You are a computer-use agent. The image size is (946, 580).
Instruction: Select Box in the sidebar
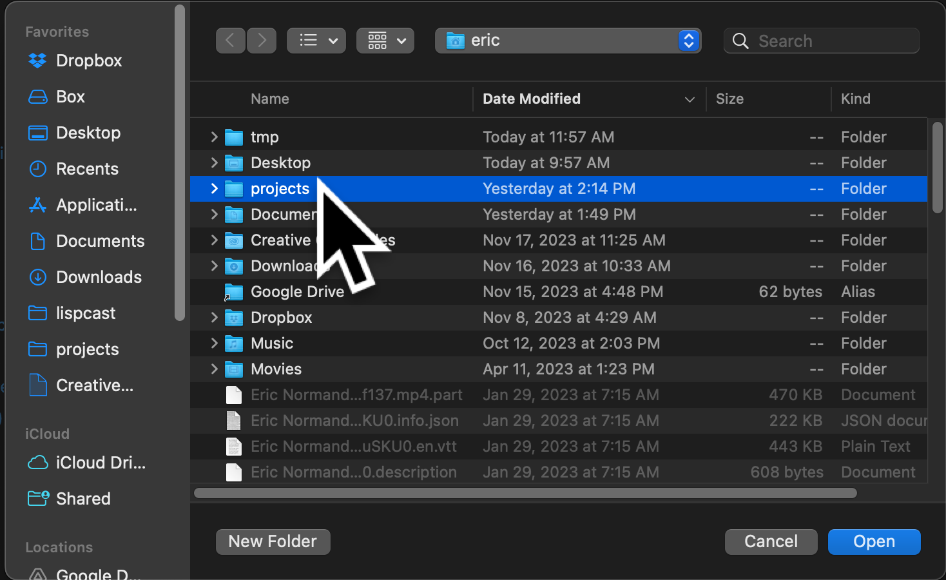click(x=70, y=97)
